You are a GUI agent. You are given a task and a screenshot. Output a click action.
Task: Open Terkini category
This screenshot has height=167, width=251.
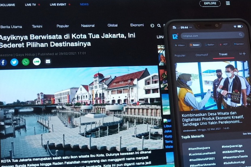37,26
